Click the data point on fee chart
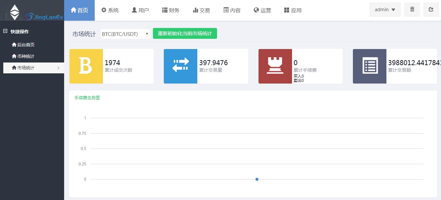441x200 pixels. (x=257, y=179)
